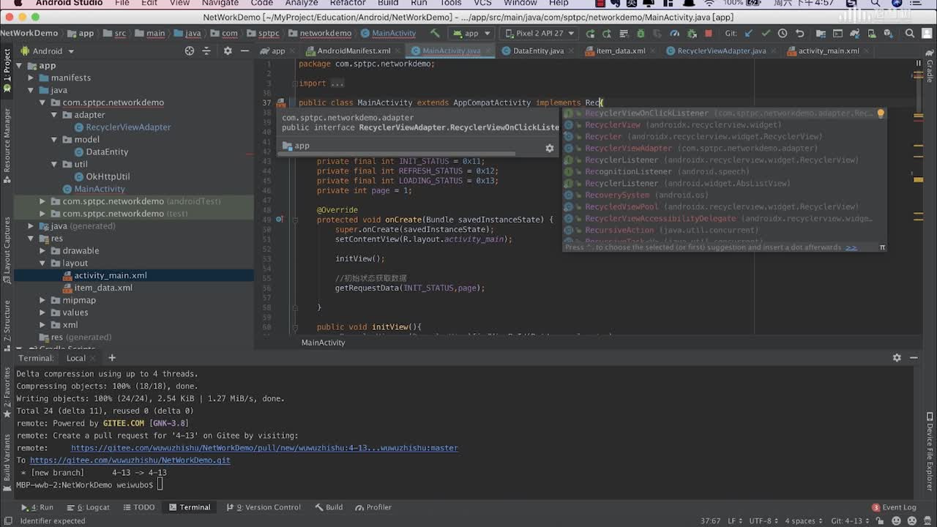Click the MainActivity breadcrumb in navigation bar
937x527 pixels.
388,33
